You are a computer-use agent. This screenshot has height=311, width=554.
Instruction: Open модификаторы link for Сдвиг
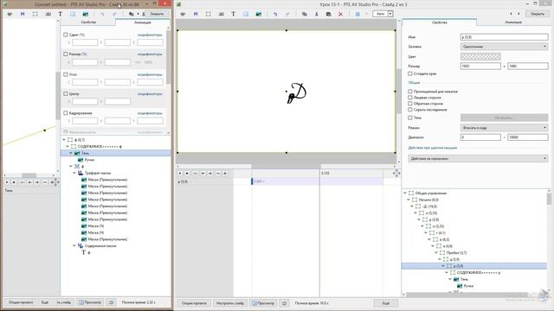(x=150, y=35)
